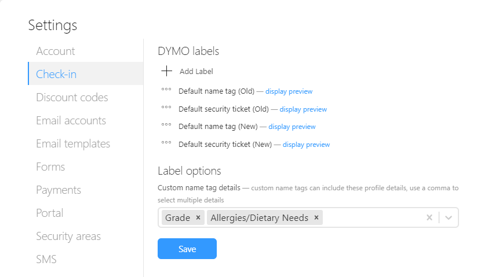Display preview of Default name tag (Old)

tap(289, 91)
